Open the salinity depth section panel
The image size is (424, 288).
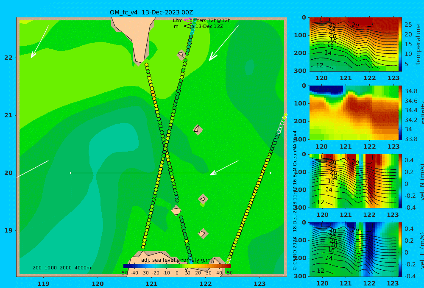354,113
